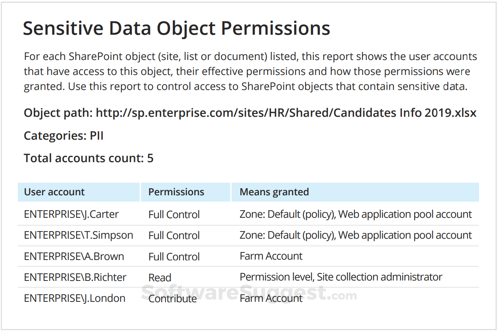
Task: Click the Total accounts count: 5 text
Action: pyautogui.click(x=89, y=158)
